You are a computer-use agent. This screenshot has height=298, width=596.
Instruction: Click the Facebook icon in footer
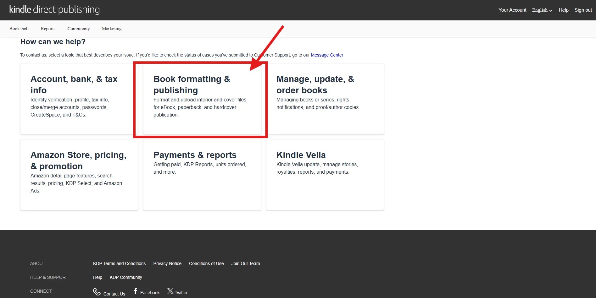(x=136, y=291)
